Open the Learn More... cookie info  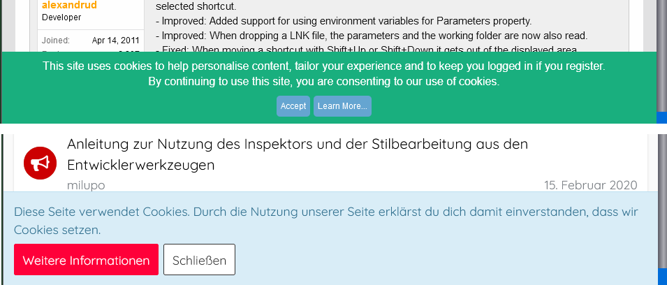(x=342, y=106)
